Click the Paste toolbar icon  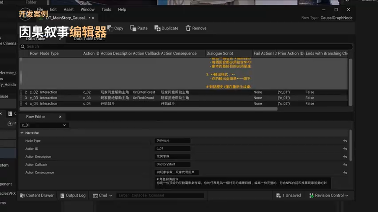coord(133,28)
